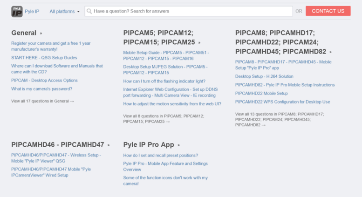This screenshot has width=362, height=197.
Task: Click arrow icon beside PIPCAMHD46 - PIPCAMHD47 heading
Action: (x=109, y=145)
